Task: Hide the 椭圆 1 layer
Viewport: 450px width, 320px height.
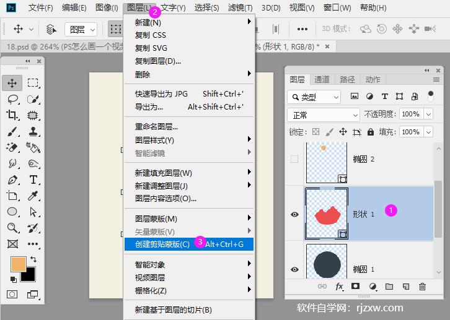Action: [294, 269]
